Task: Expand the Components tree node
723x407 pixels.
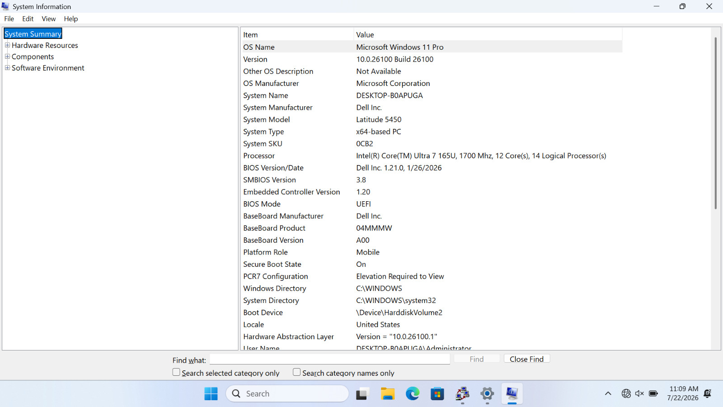Action: click(7, 57)
